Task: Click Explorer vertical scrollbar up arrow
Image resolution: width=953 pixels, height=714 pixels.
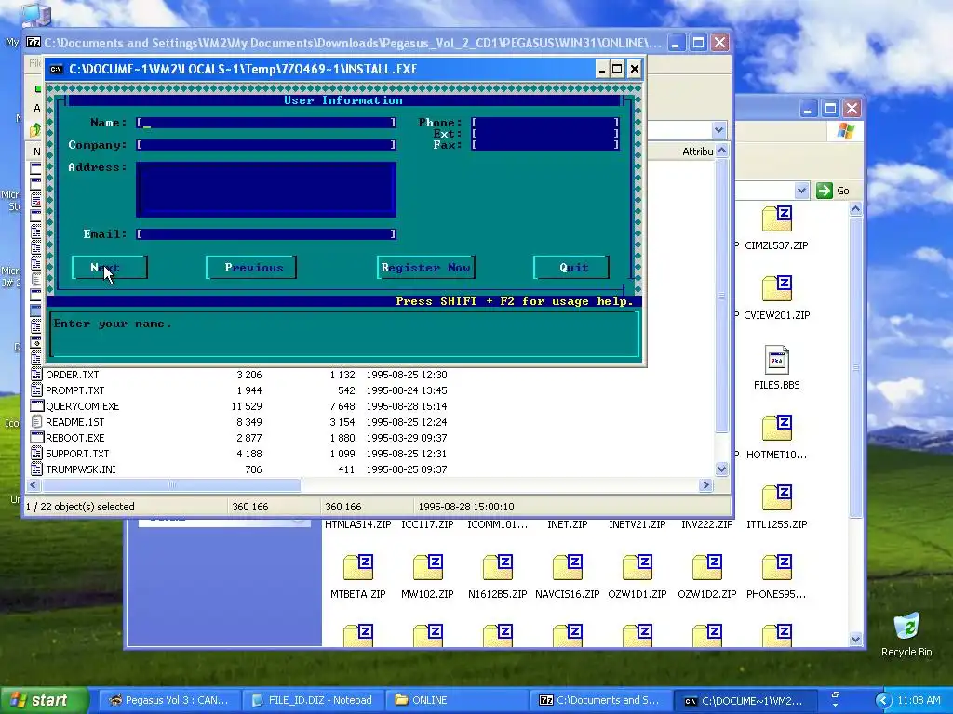Action: 855,209
